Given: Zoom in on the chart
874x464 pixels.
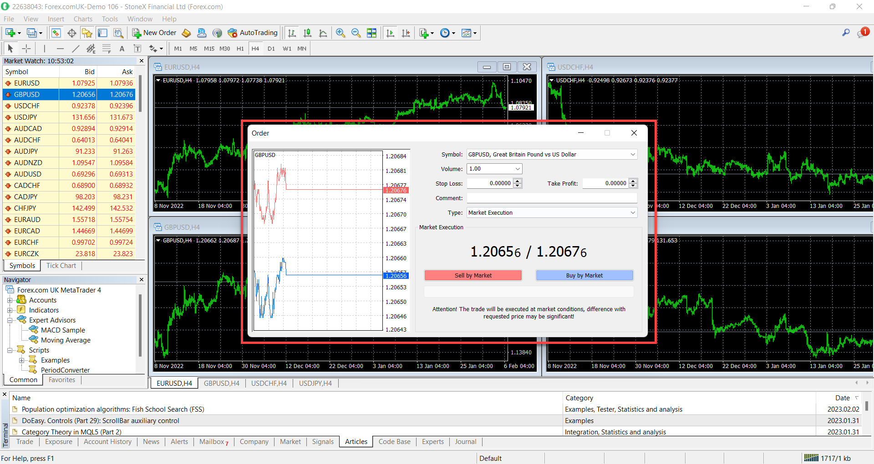Looking at the screenshot, I should tap(340, 33).
